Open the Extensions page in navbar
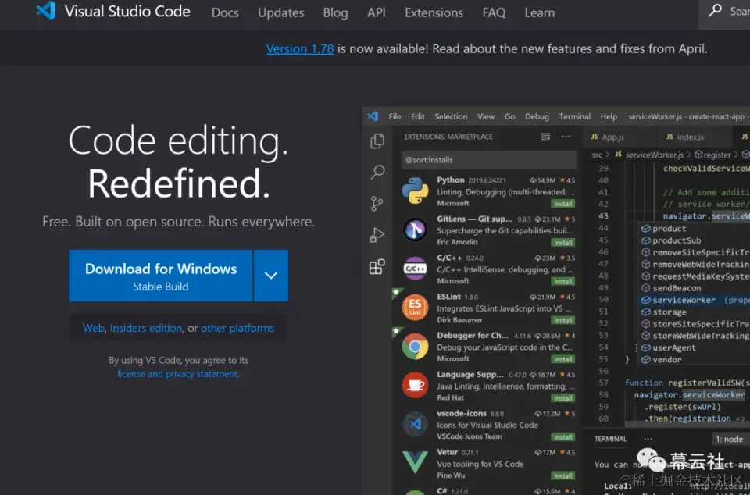The height and width of the screenshot is (495, 750). (x=434, y=12)
